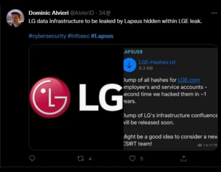Like the tweet with the heart icon
Viewport: 221px width, 172px height.
[133, 158]
